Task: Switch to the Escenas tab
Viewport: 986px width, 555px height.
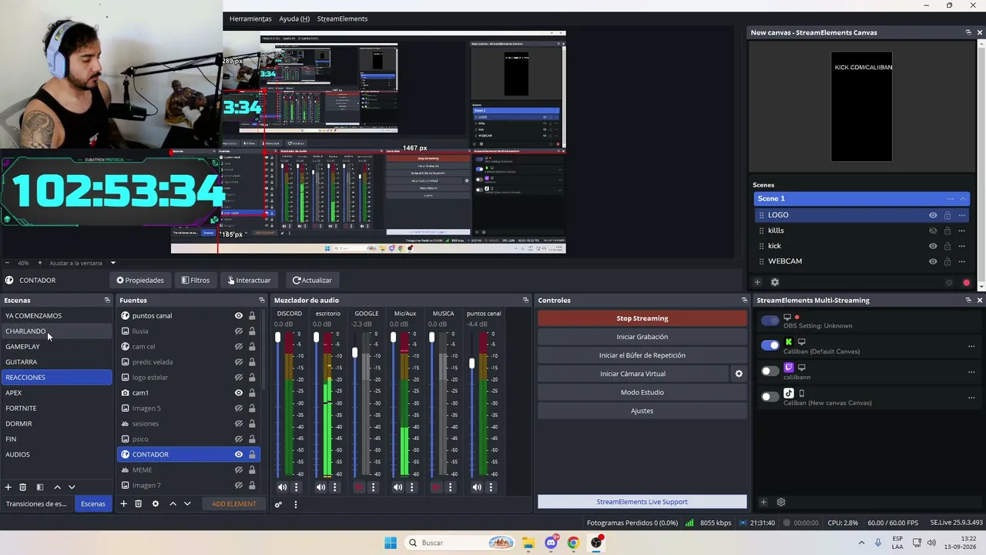Action: [93, 504]
